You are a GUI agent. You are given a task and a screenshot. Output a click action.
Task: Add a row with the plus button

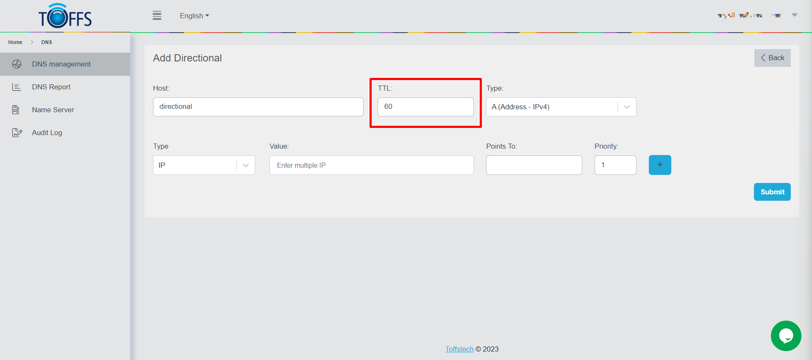659,165
